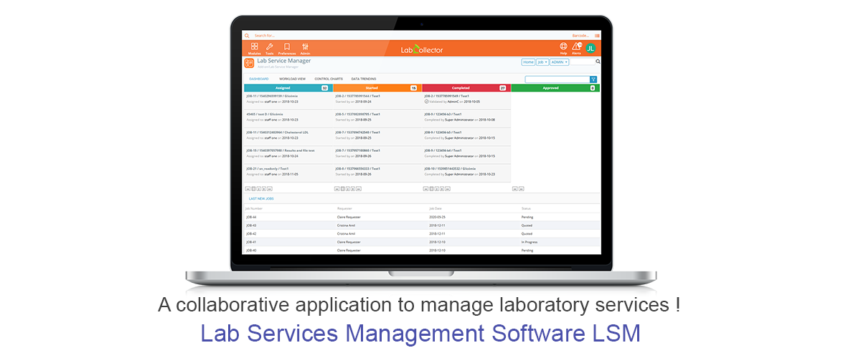Click the LabCollector logo
Viewport: 861px width, 358px height.
pyautogui.click(x=422, y=49)
